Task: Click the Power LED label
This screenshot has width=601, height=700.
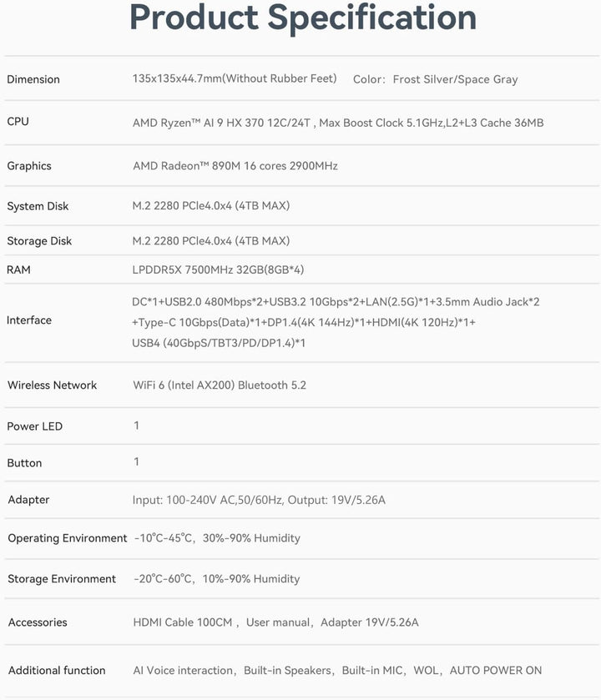Action: point(34,426)
